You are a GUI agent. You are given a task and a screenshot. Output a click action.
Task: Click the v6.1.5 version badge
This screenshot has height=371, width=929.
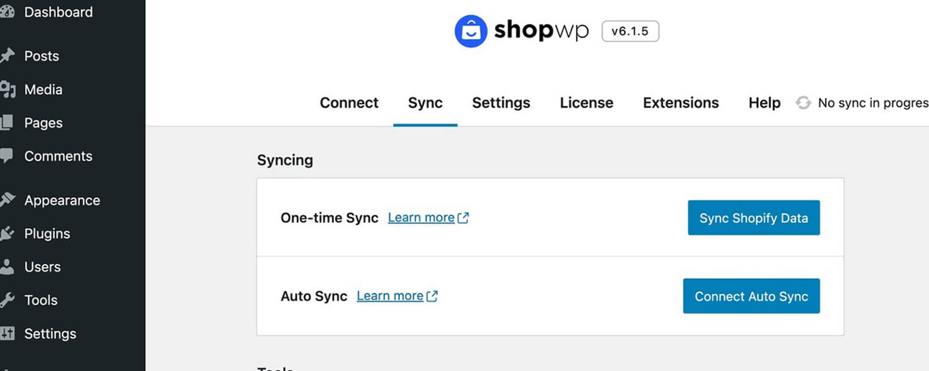click(630, 31)
